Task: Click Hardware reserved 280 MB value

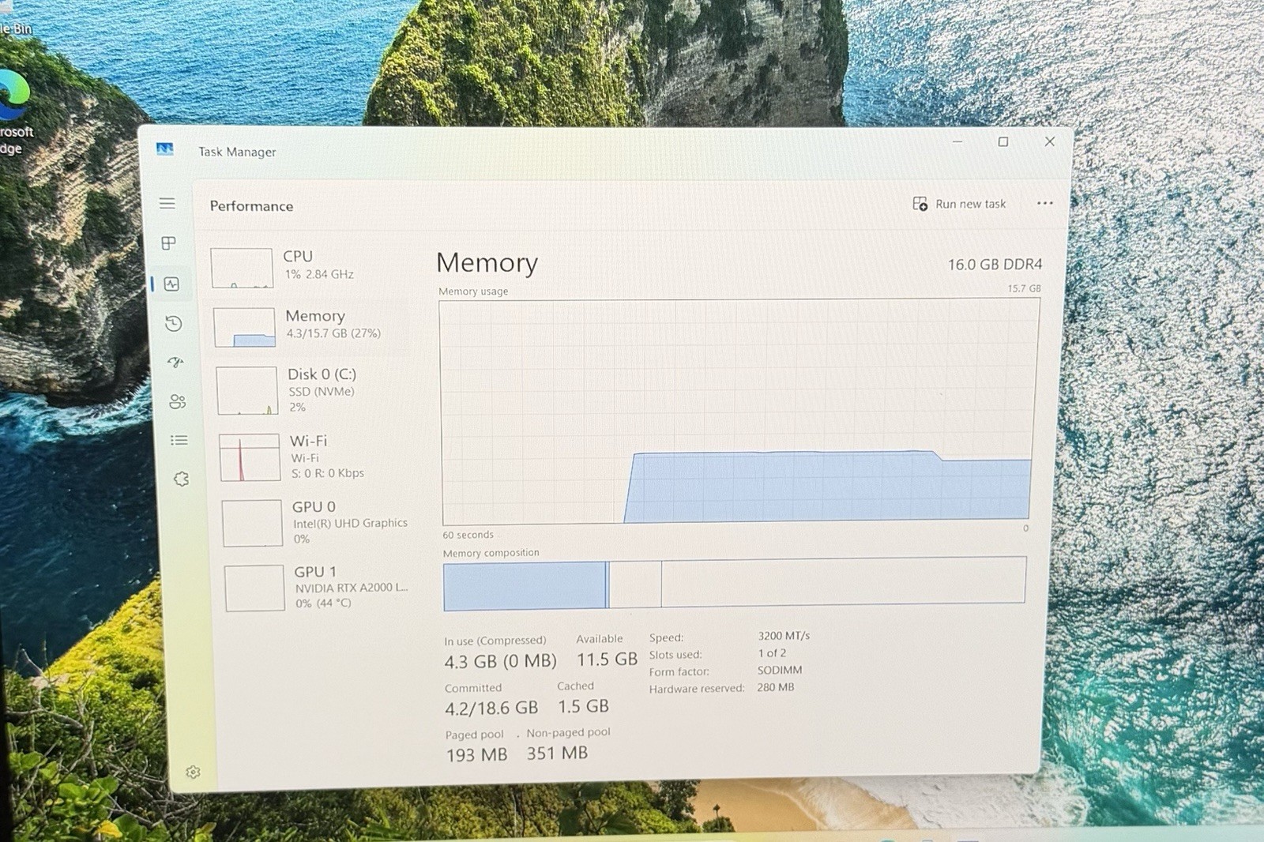Action: (x=776, y=687)
